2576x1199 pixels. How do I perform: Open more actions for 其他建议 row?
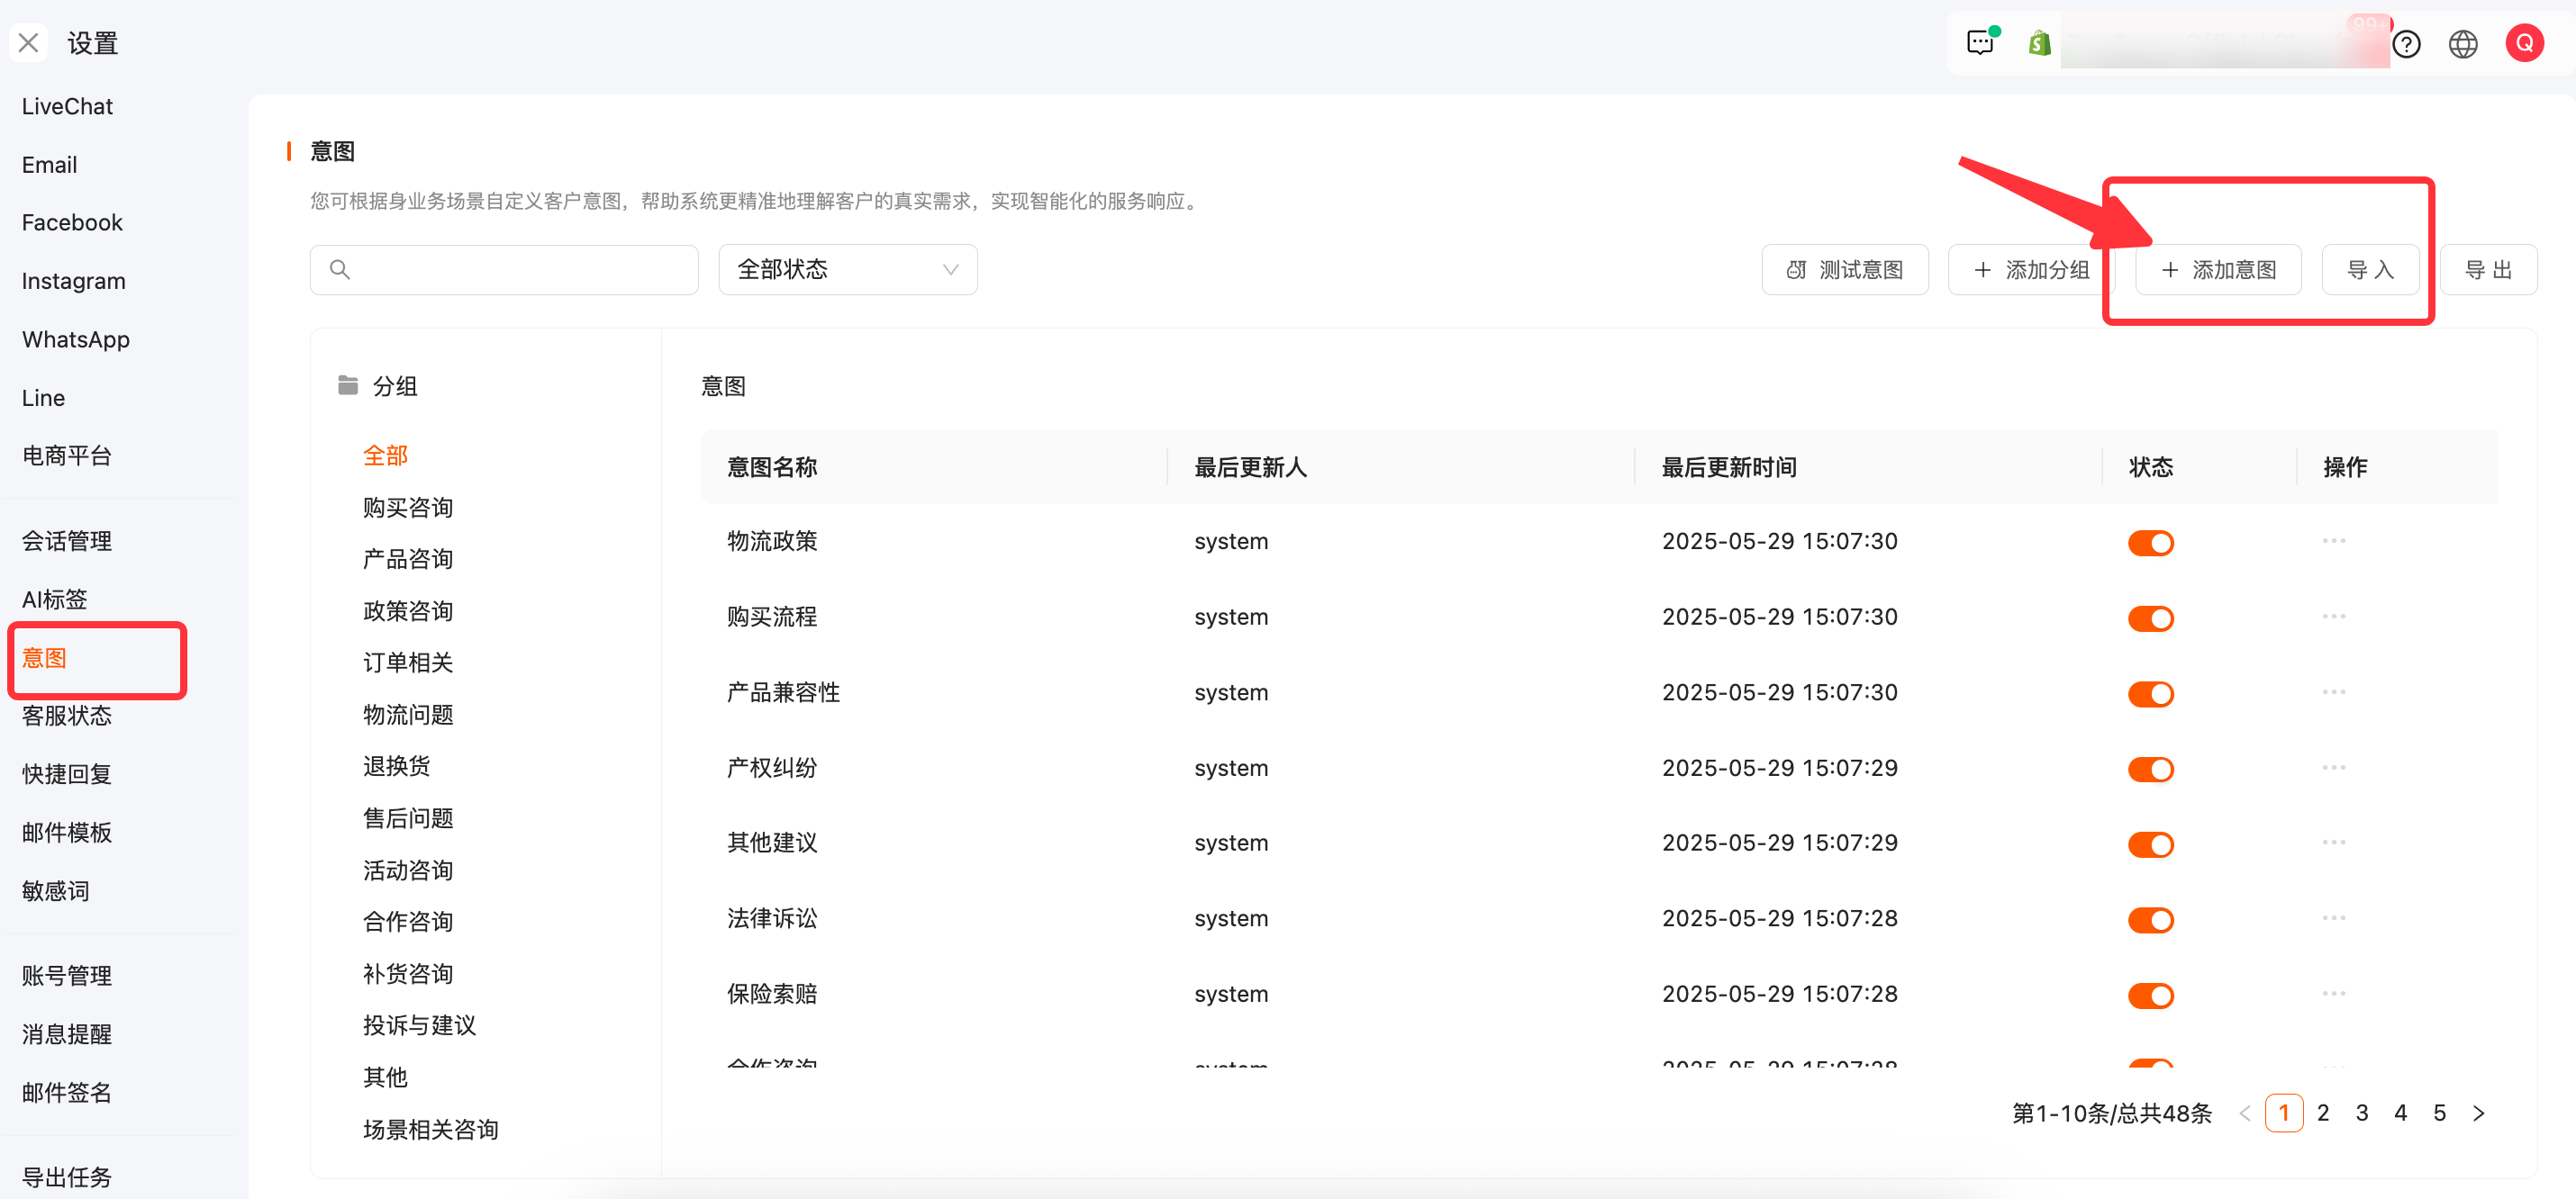(x=2333, y=843)
